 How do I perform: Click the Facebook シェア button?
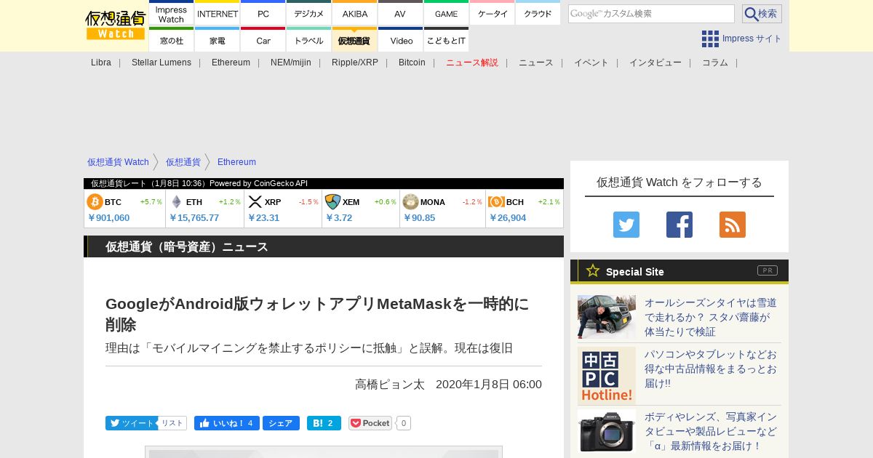[x=281, y=423]
